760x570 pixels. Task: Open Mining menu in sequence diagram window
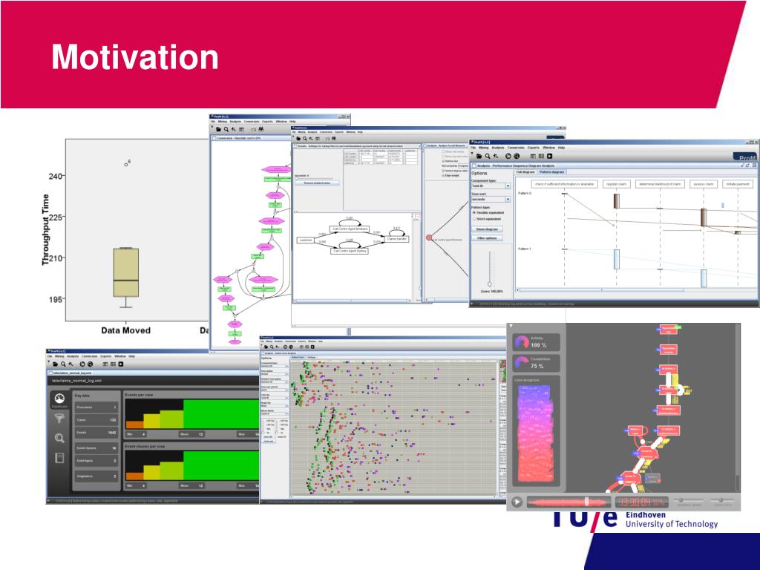(x=484, y=148)
